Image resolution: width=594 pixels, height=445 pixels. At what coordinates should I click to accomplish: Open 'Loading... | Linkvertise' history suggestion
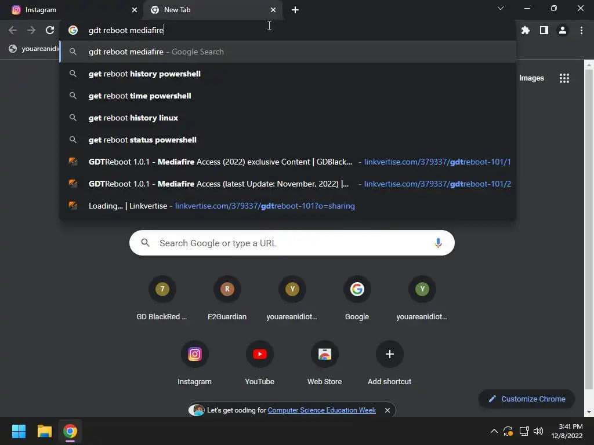[x=288, y=206]
